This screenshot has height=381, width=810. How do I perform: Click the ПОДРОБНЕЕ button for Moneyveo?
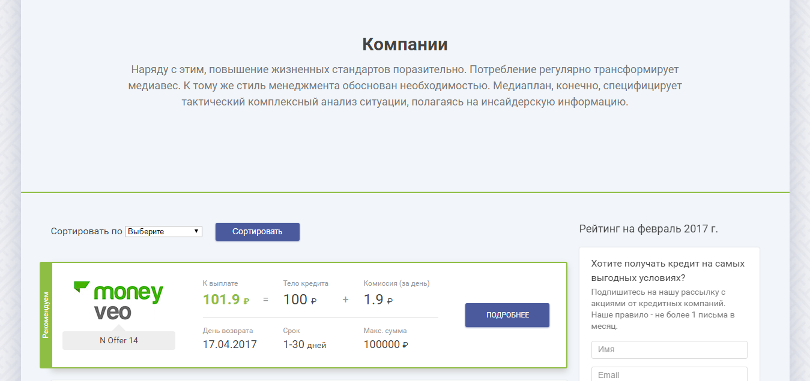[507, 315]
